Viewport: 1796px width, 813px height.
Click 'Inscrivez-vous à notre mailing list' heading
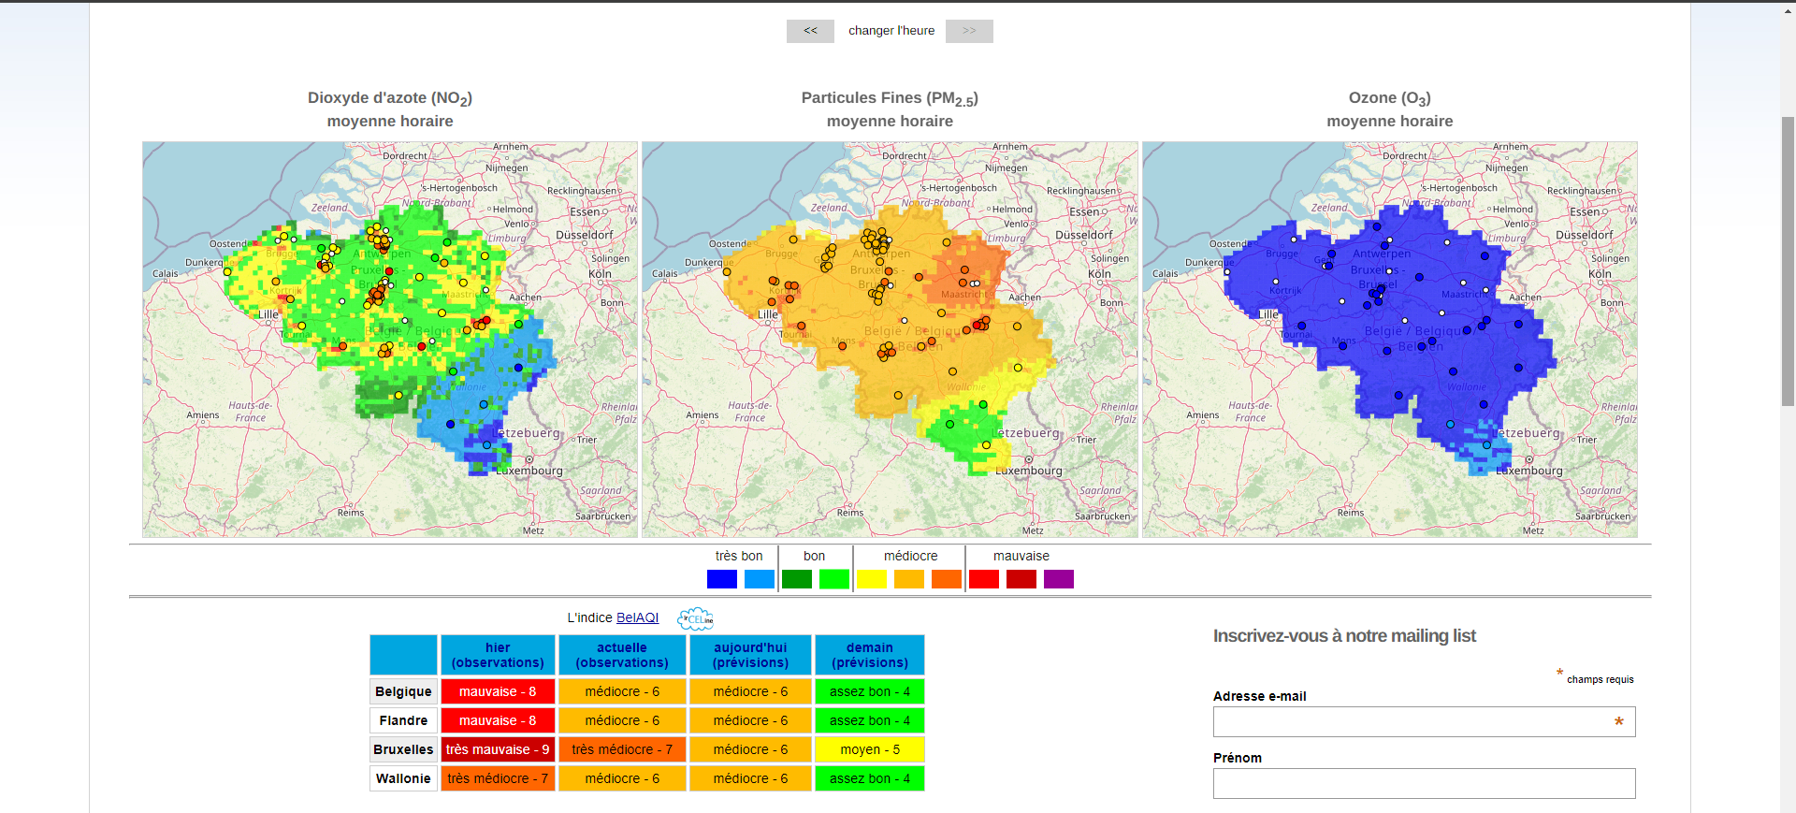click(x=1344, y=636)
